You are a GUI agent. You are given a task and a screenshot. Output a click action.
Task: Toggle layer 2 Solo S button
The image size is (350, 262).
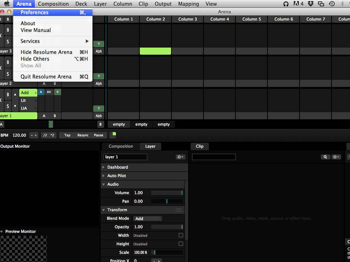coord(8,74)
